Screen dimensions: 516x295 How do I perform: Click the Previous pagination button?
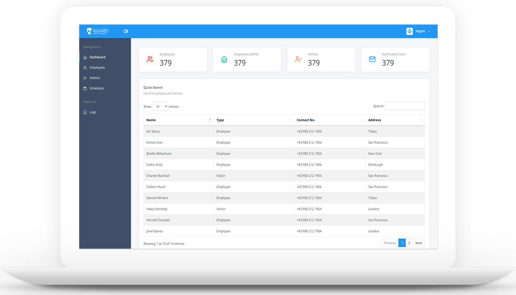(390, 243)
